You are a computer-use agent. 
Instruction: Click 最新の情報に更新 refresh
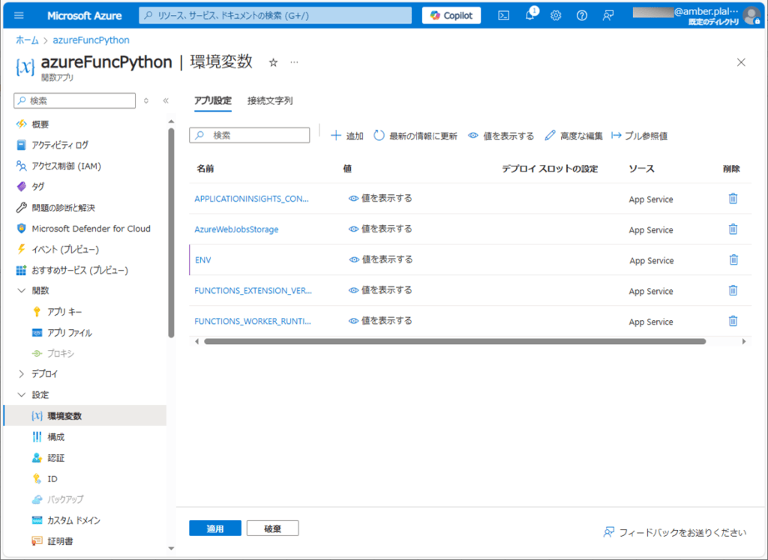(x=415, y=136)
